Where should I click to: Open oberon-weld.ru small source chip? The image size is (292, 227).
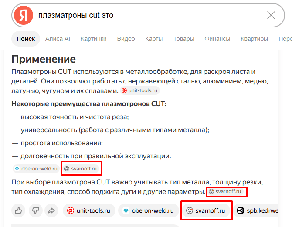(36, 169)
